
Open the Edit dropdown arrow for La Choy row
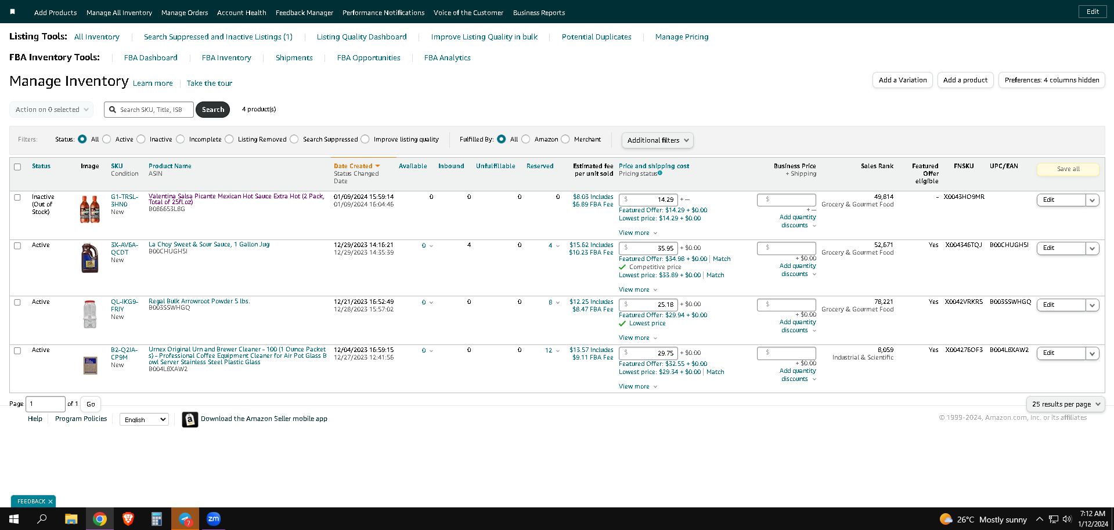coord(1093,248)
